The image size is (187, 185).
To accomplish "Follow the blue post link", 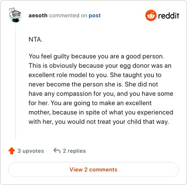I will click(94, 15).
